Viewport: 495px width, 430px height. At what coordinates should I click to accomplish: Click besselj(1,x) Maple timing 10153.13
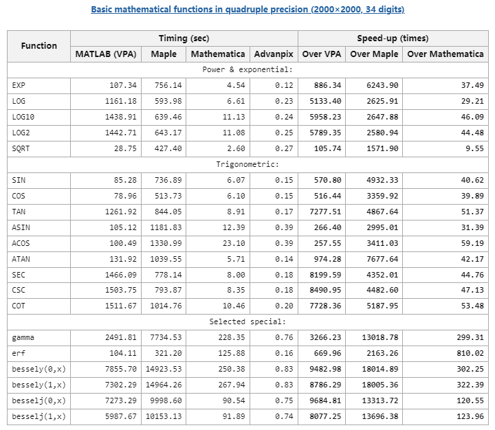164,416
